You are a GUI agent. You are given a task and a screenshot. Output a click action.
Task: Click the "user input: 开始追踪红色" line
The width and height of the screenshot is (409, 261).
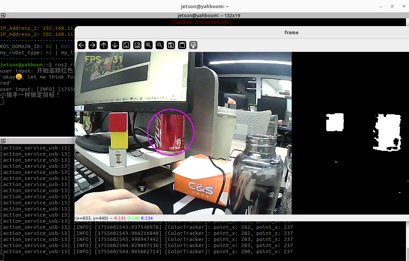tap(37, 71)
